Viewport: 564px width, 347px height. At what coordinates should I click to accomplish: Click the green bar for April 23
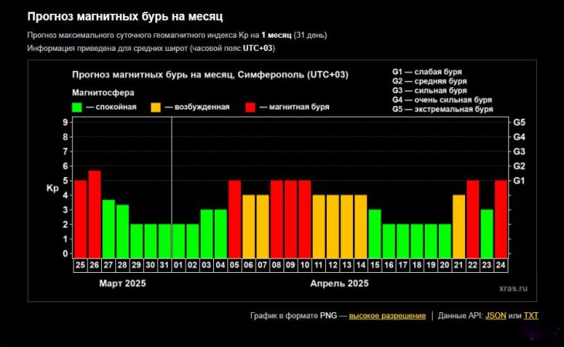pyautogui.click(x=487, y=232)
